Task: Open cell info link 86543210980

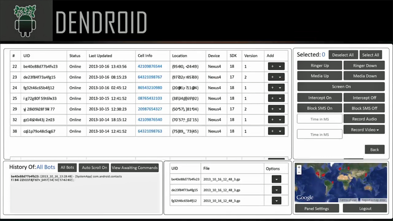Action: [x=150, y=88]
